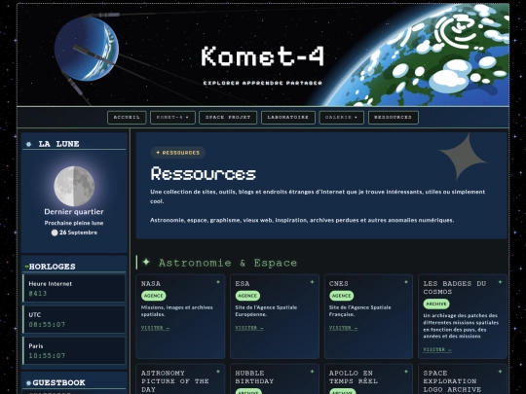Click the Explorer Apprendre Partager tagline
This screenshot has width=526, height=394.
[263, 83]
